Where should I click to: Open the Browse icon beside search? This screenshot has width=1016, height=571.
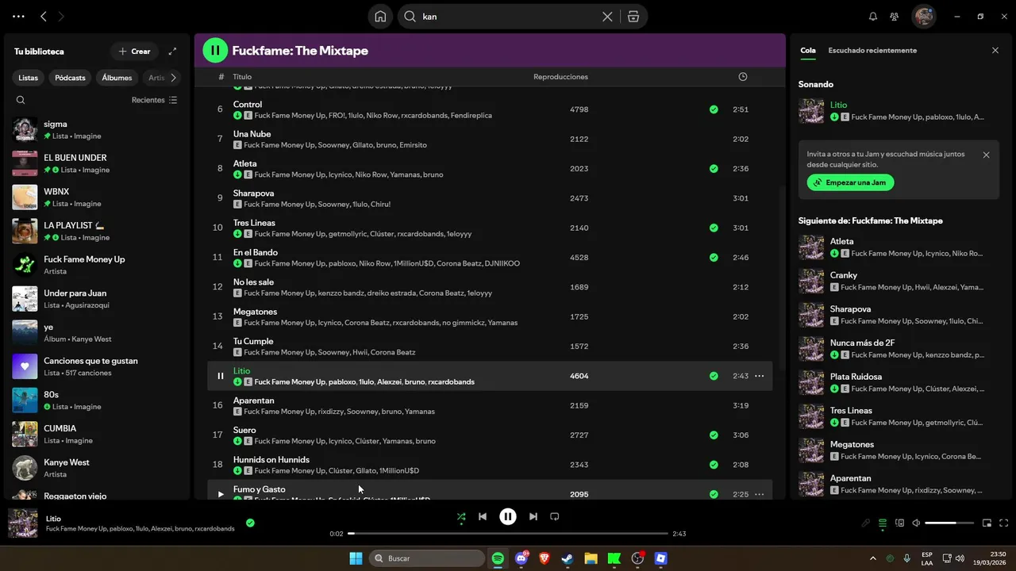(x=633, y=17)
